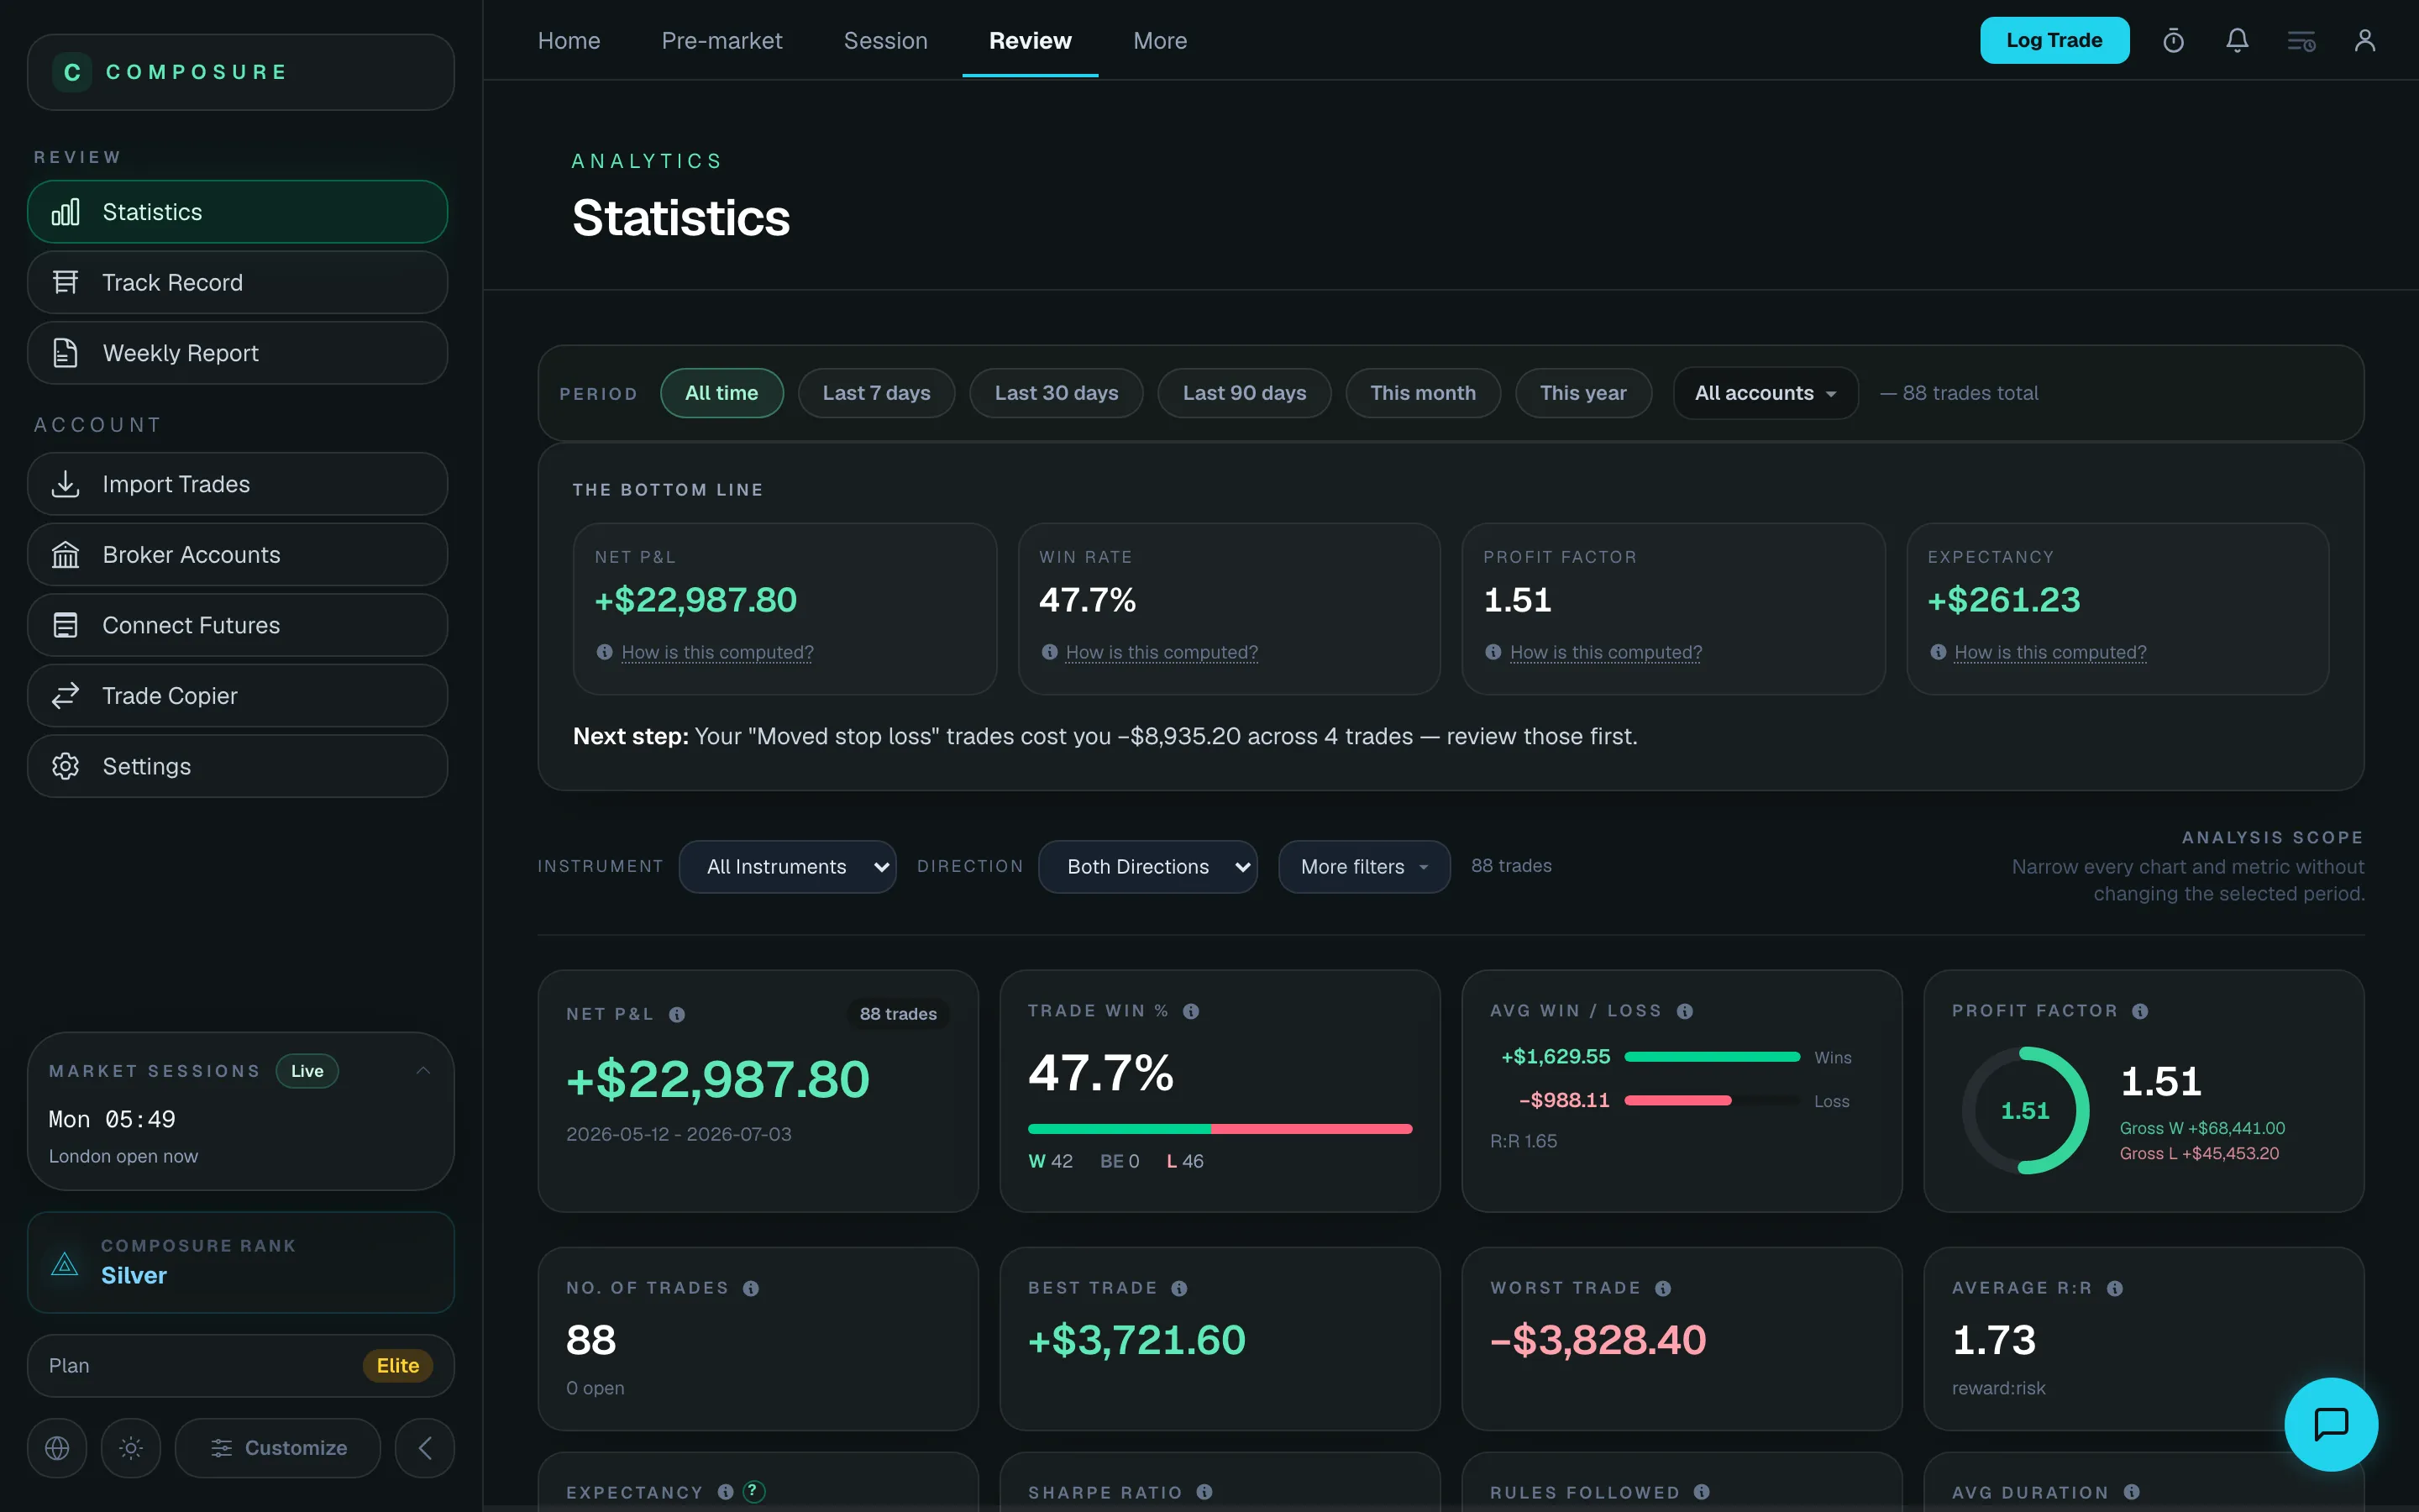2419x1512 pixels.
Task: Open the chat support bubble
Action: [x=2331, y=1424]
